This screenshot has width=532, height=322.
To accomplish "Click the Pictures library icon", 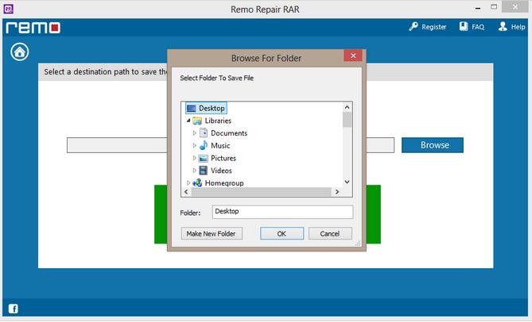I will tap(204, 158).
